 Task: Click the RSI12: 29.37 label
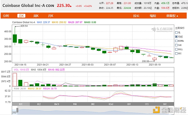click(x=34, y=89)
